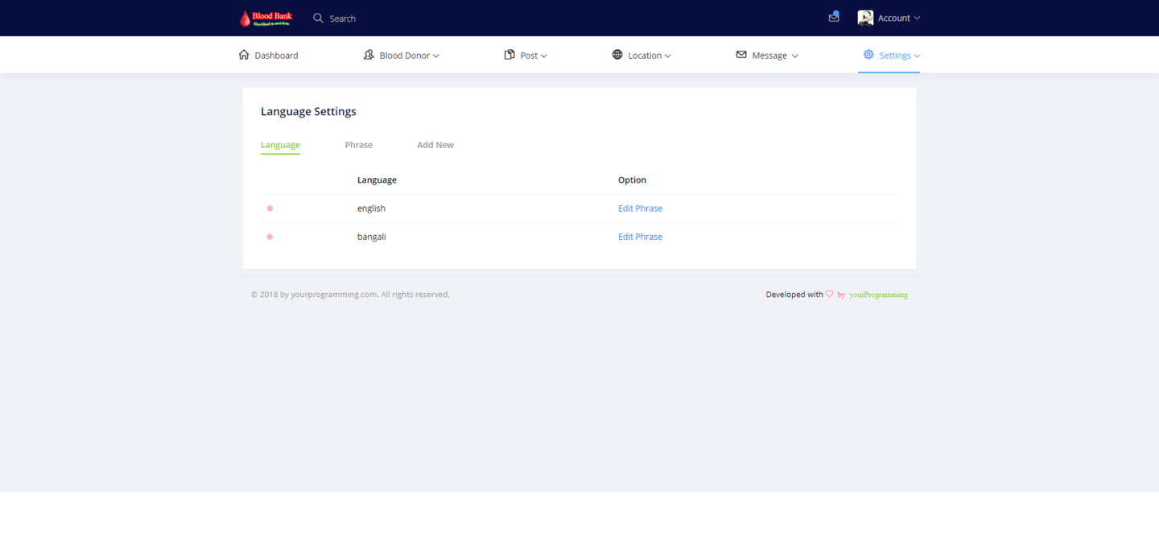Viewport: 1159px width, 537px height.
Task: Expand the Blood Donor dropdown chevron
Action: [x=436, y=56]
